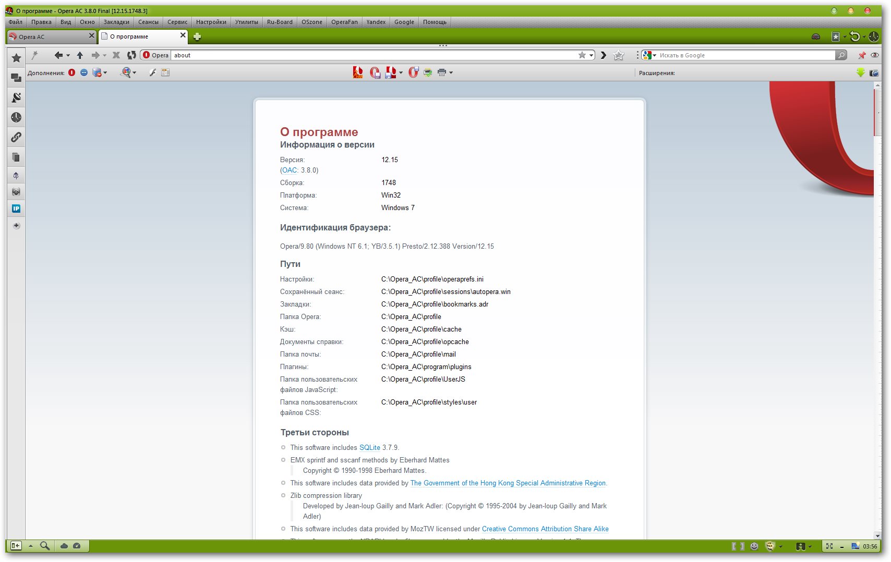Click the blue IP panel icon

[x=16, y=209]
